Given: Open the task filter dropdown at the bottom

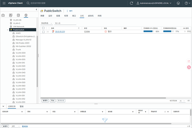Looking at the screenshot, I should [x=16, y=126].
